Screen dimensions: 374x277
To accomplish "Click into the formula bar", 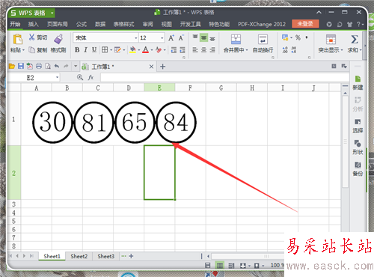I will point(224,78).
